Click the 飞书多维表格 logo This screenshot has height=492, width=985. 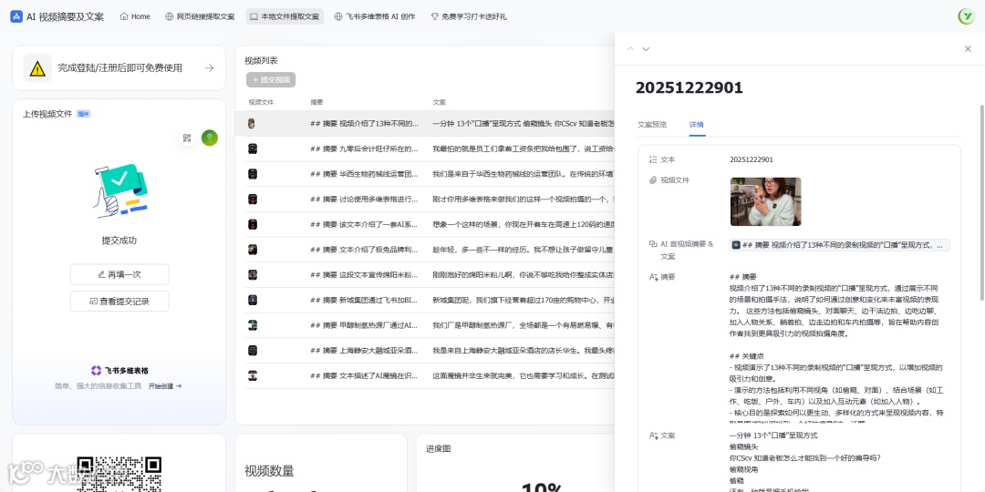pyautogui.click(x=119, y=370)
